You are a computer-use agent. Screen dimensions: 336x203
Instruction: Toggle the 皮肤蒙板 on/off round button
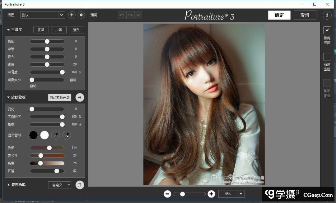point(80,97)
